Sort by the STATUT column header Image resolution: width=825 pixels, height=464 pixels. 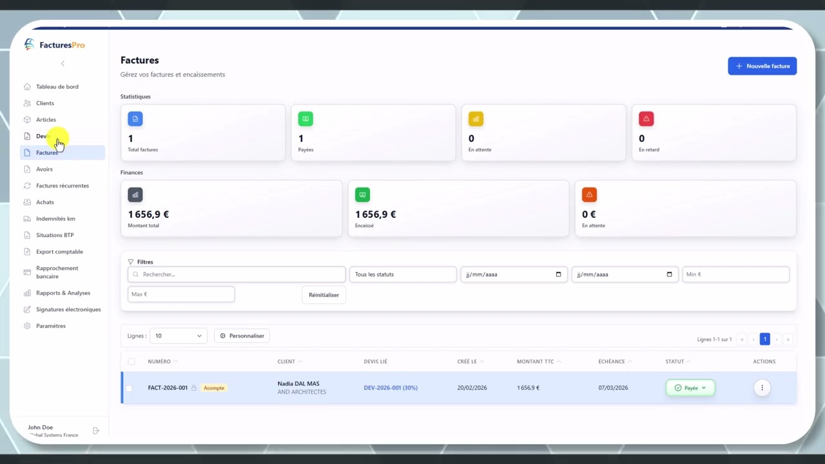point(678,362)
